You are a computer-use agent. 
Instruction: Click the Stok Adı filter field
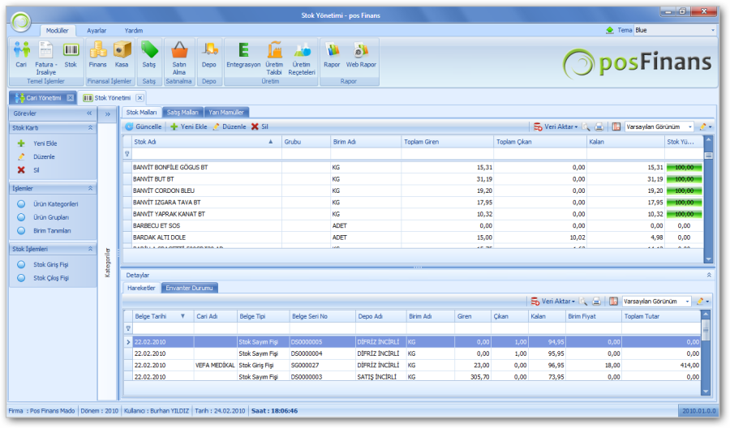coord(203,153)
